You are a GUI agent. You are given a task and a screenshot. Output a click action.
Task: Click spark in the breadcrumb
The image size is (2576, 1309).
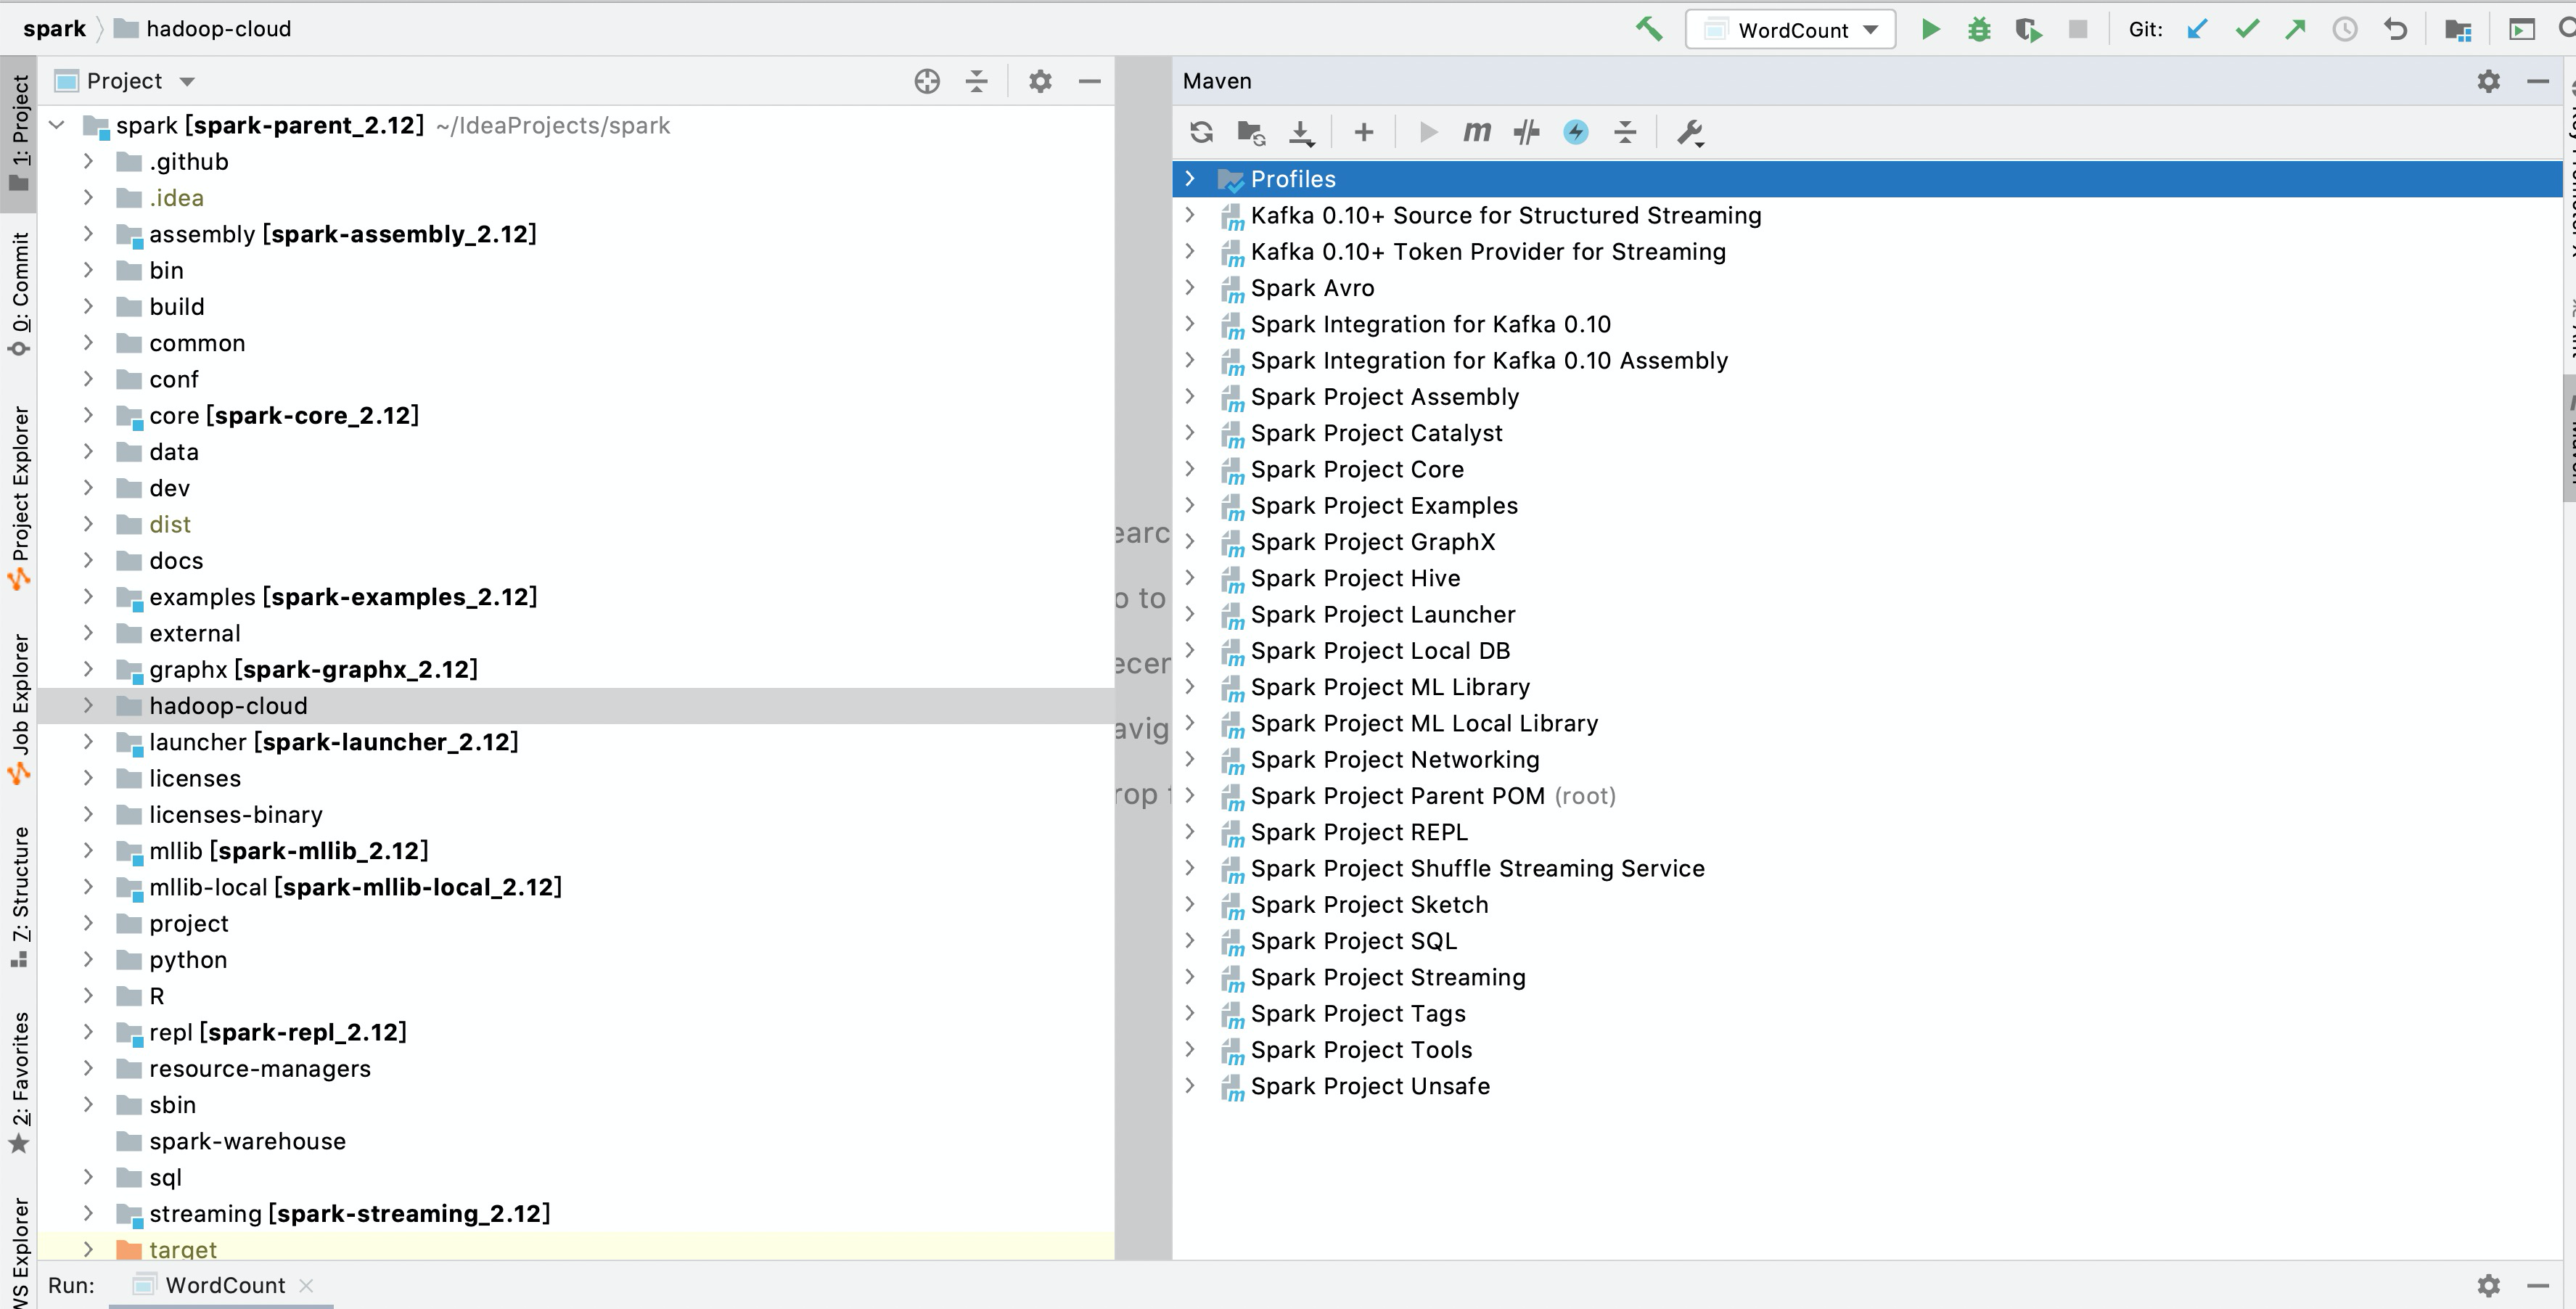[54, 29]
